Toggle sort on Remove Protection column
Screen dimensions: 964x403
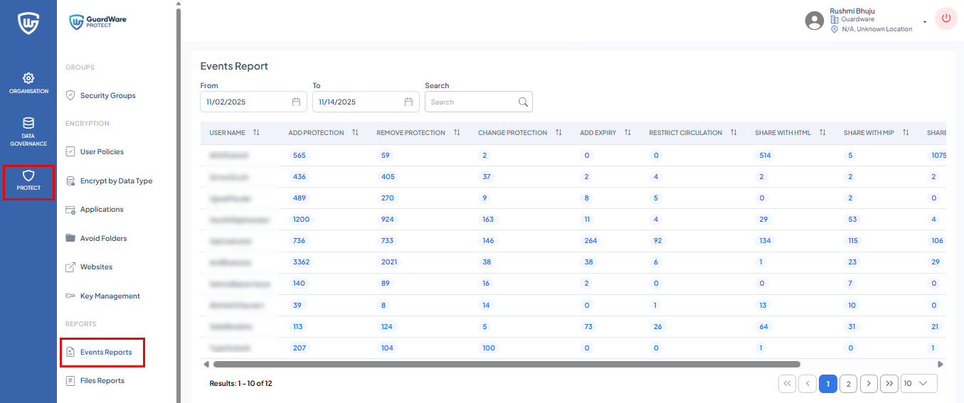click(x=457, y=133)
